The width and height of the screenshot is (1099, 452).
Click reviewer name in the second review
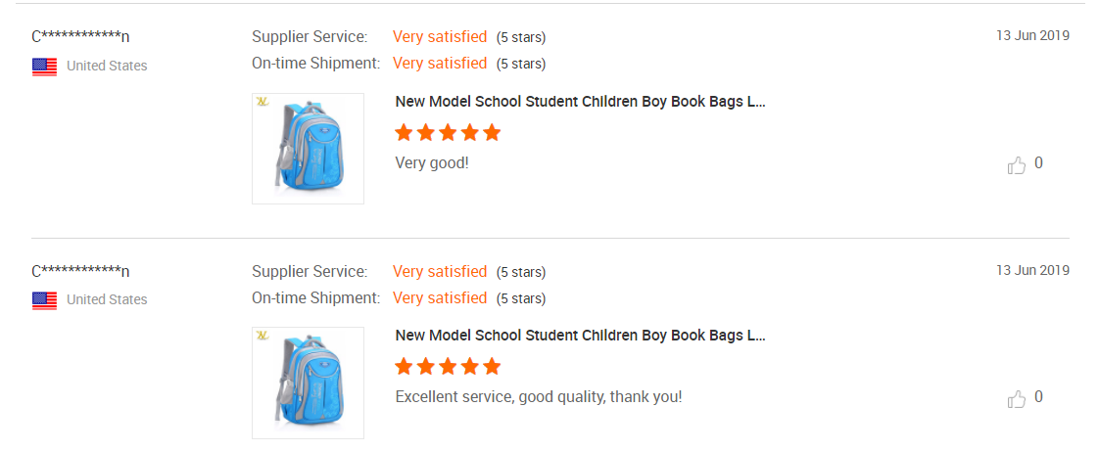point(80,271)
